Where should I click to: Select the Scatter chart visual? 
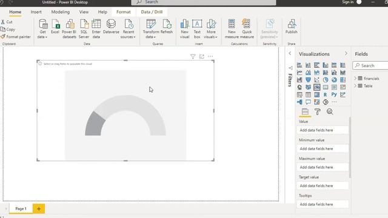(x=316, y=80)
